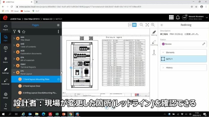The width and height of the screenshot is (209, 117).
Task: Zoom in on the drawing
Action: click(153, 25)
